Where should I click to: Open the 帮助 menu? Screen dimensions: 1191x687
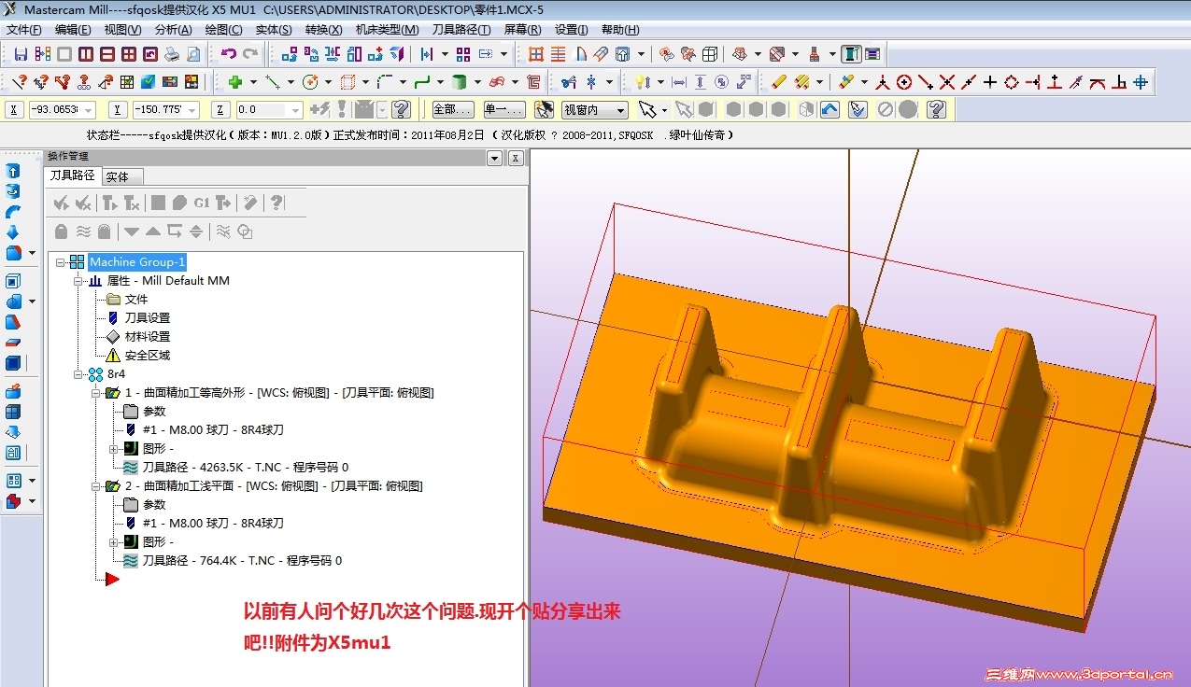coord(620,30)
